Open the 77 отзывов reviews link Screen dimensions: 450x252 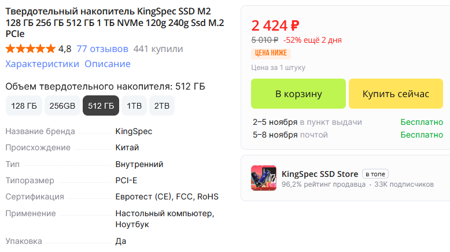click(x=102, y=49)
